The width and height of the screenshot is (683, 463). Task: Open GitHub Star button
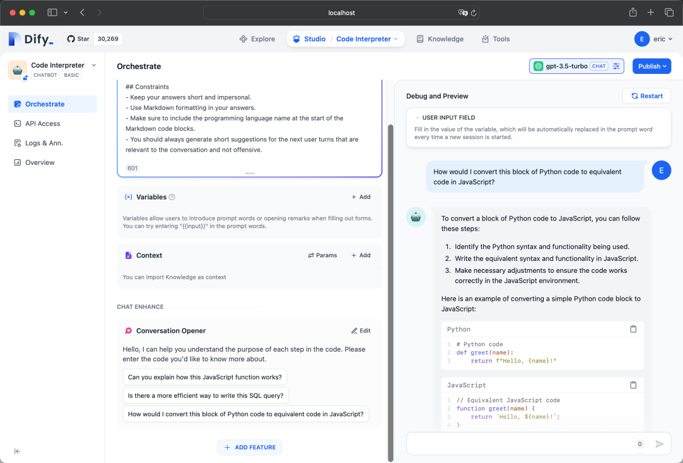coord(78,39)
